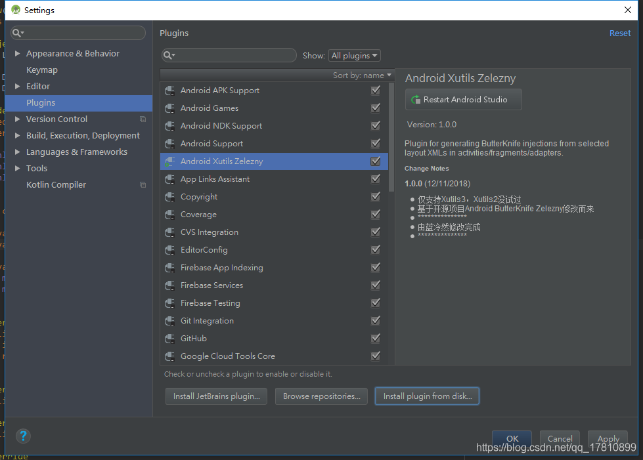
Task: Click the Android Studio logo in the title bar
Action: (16, 10)
